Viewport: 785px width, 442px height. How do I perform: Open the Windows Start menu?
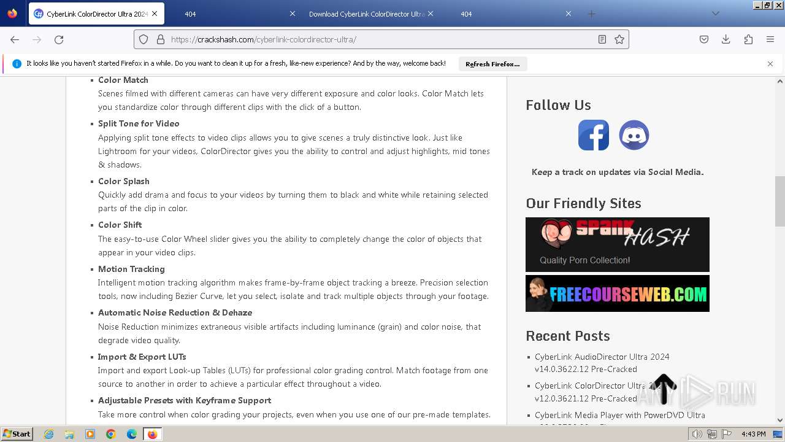point(17,434)
